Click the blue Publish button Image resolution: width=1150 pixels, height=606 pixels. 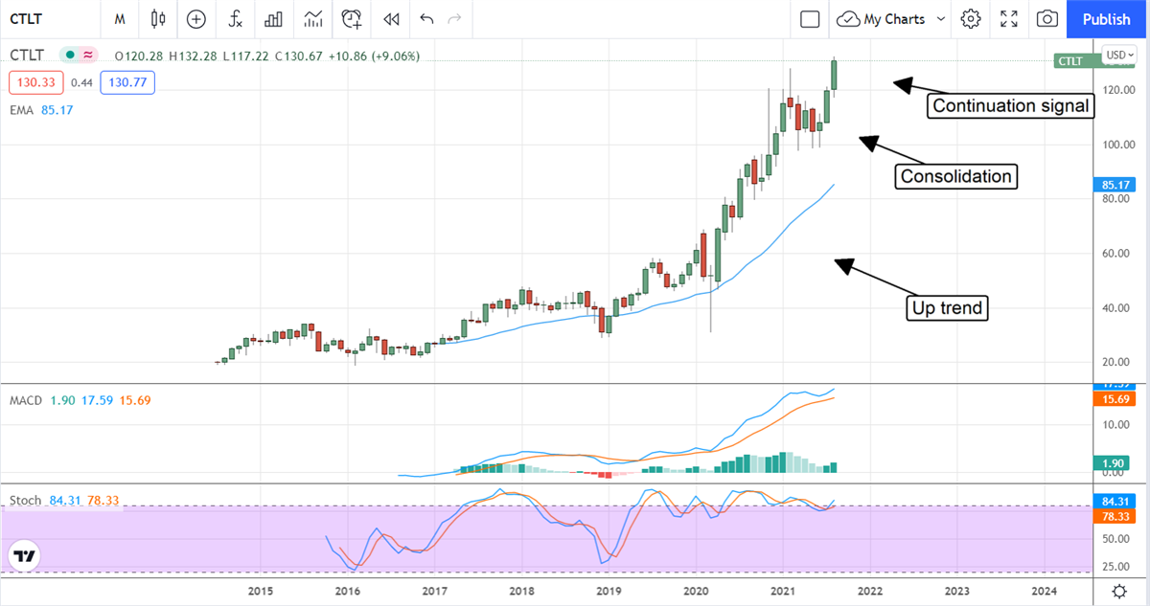(1106, 19)
